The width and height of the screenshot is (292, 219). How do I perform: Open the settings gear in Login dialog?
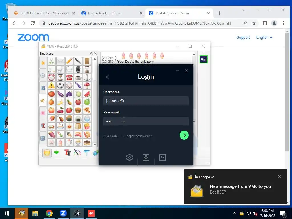tap(129, 157)
